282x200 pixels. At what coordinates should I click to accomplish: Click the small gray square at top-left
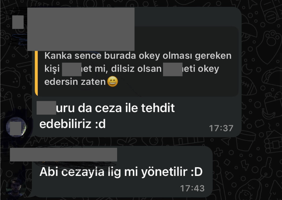18,22
